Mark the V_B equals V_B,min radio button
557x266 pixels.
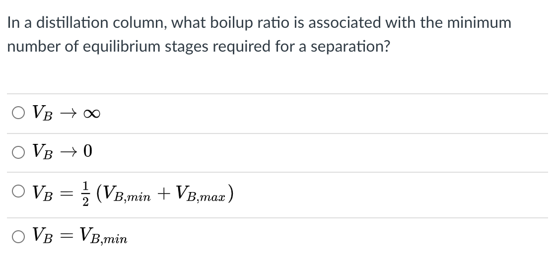(x=18, y=237)
